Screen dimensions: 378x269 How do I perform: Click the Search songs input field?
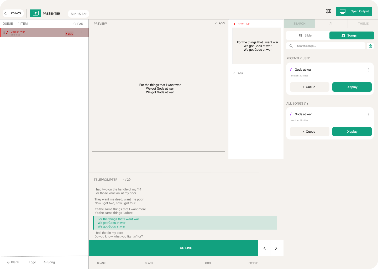click(328, 46)
